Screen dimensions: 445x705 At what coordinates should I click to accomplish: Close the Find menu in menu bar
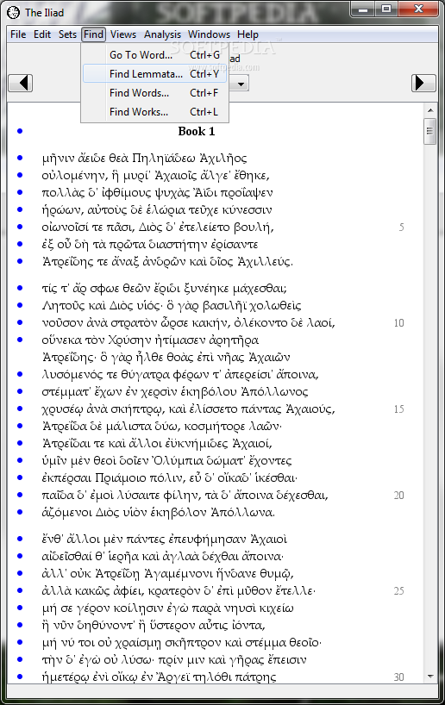pyautogui.click(x=94, y=34)
